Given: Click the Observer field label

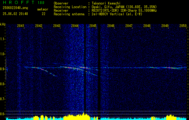Looking at the screenshot, I should click(x=61, y=3).
